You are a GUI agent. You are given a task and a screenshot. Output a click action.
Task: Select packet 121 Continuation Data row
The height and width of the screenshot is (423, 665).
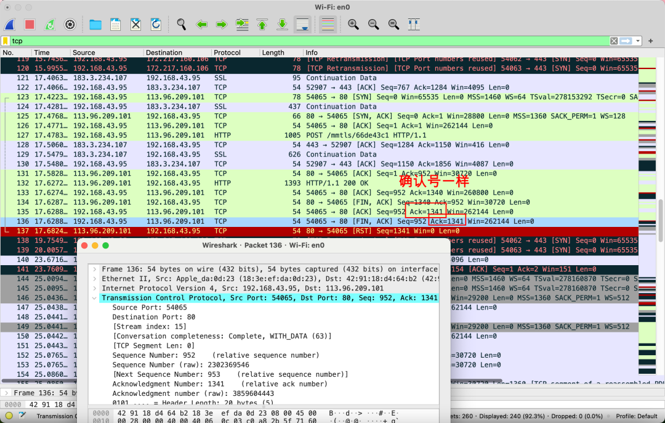pyautogui.click(x=320, y=78)
